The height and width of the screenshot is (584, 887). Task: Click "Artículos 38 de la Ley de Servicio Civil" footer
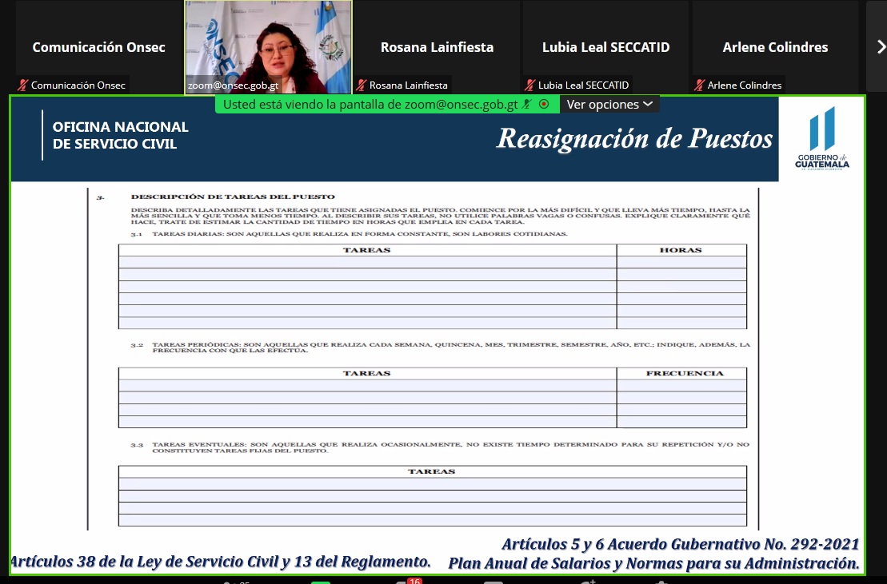click(x=221, y=562)
